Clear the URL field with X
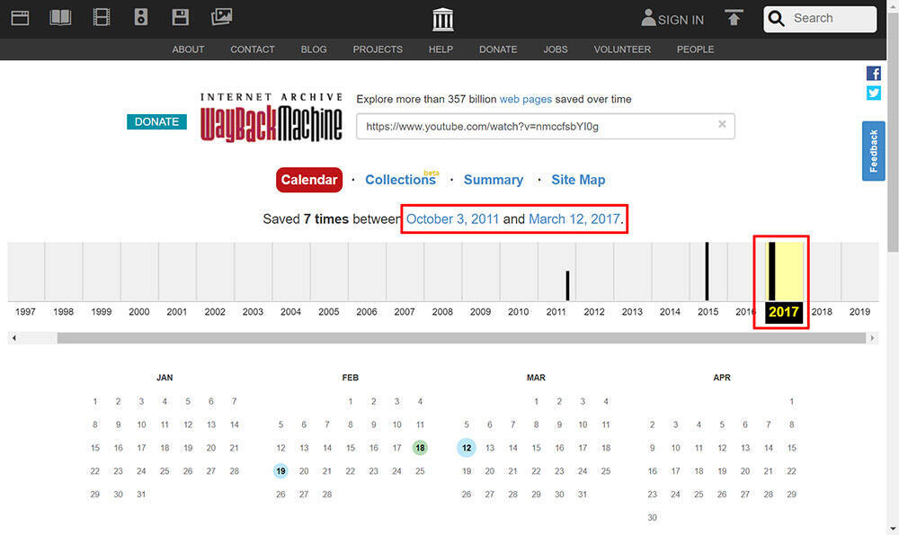The image size is (899, 535). 722,125
